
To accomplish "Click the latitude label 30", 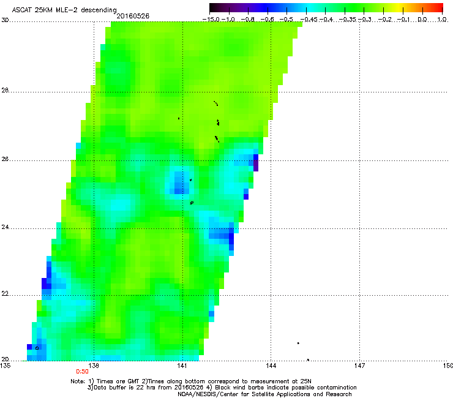I will pos(5,20).
